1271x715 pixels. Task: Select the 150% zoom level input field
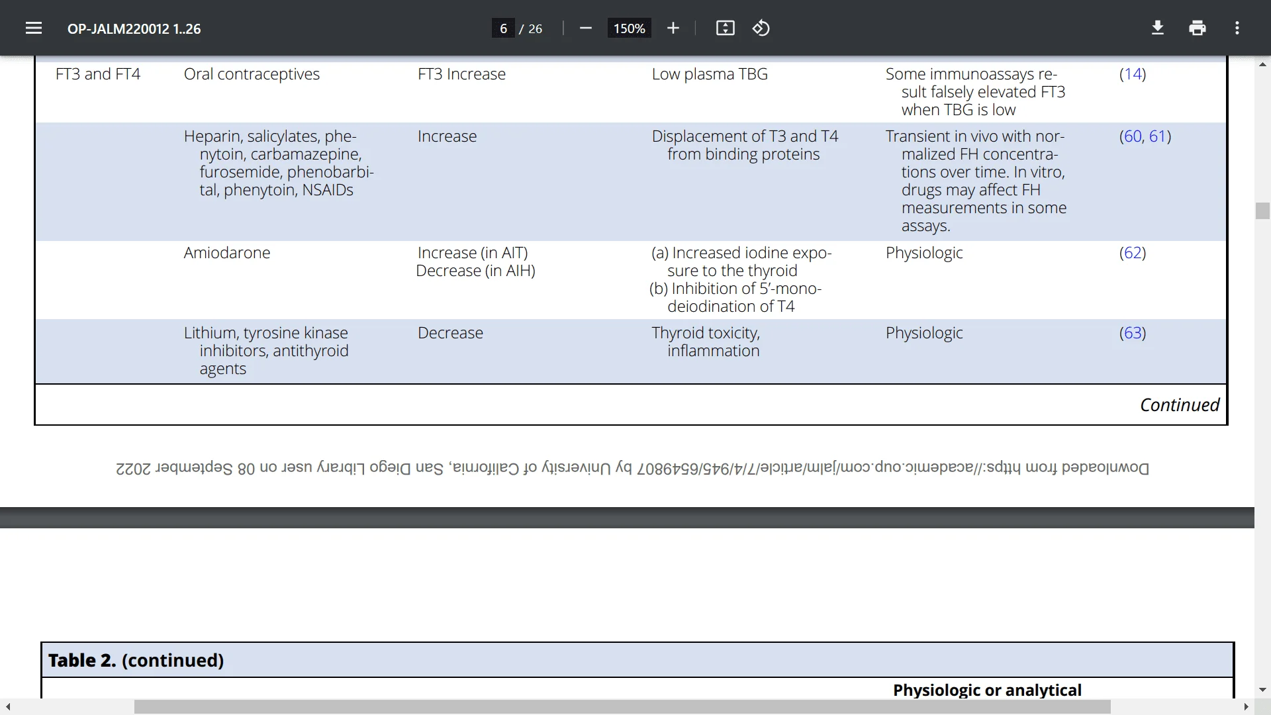(630, 29)
